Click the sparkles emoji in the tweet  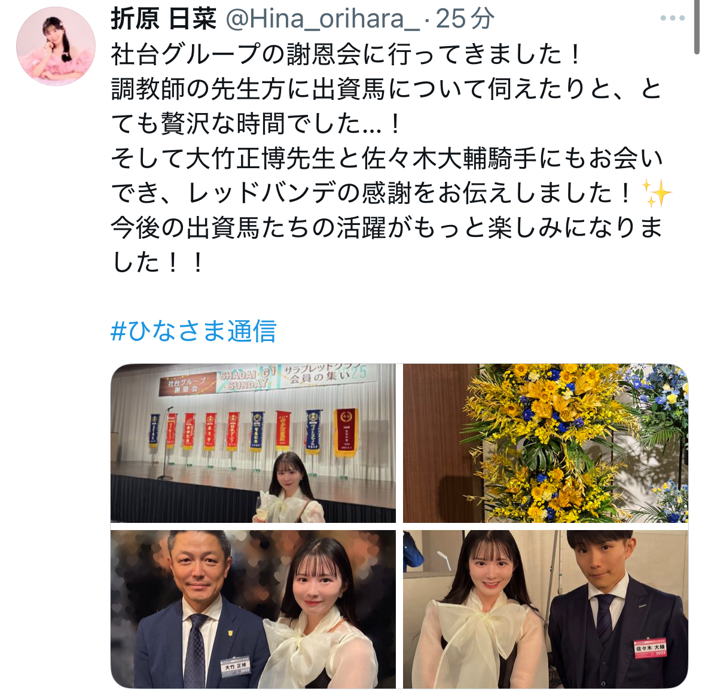[656, 193]
